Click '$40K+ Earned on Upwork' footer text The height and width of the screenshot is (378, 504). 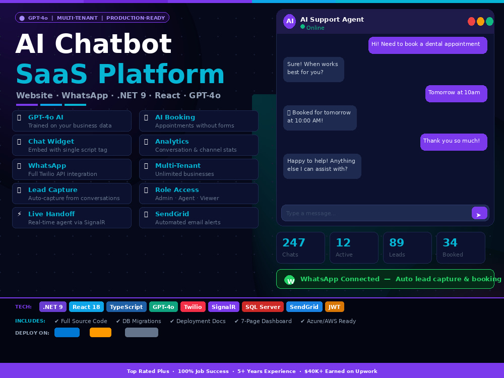[x=341, y=371]
